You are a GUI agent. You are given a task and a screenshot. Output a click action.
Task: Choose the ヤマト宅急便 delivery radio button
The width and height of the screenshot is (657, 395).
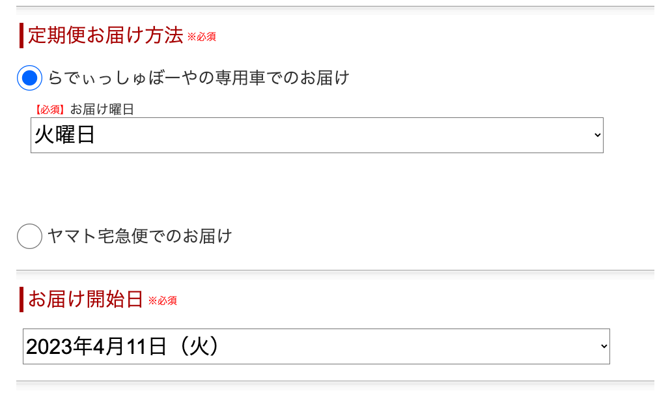29,236
